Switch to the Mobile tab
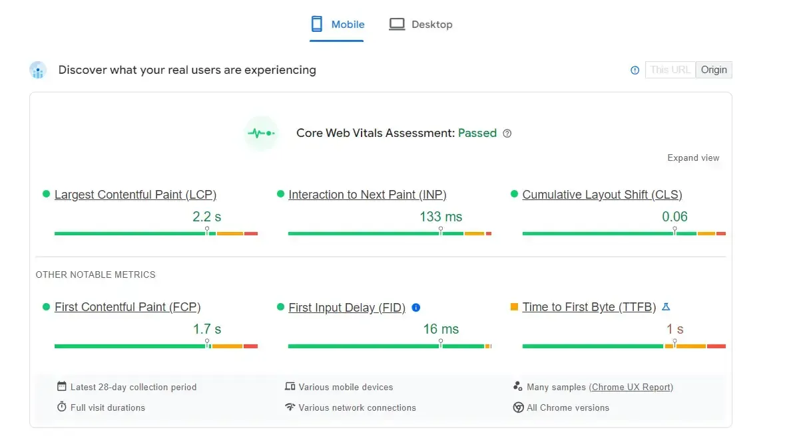 point(337,23)
